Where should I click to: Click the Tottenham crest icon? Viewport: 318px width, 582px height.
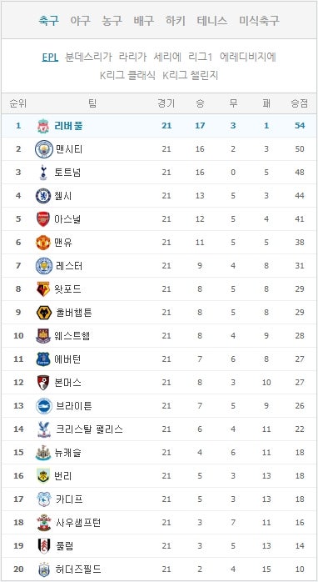tap(43, 173)
